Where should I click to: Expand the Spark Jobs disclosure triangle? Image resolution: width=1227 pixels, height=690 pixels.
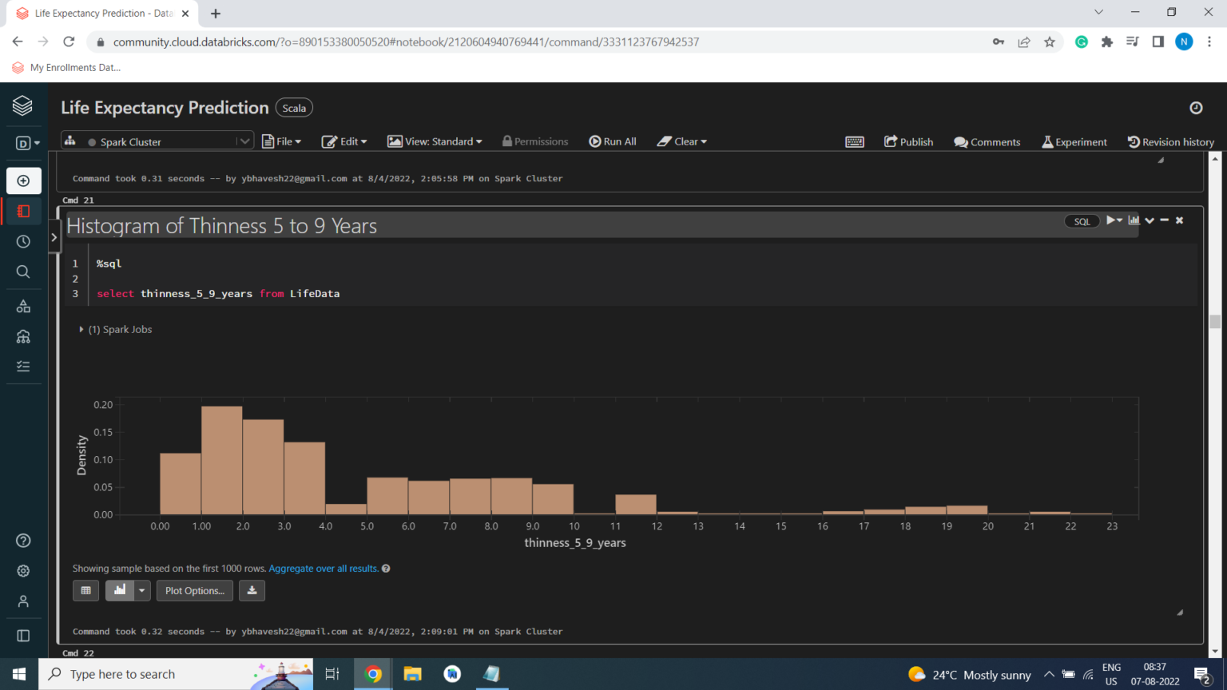coord(81,329)
